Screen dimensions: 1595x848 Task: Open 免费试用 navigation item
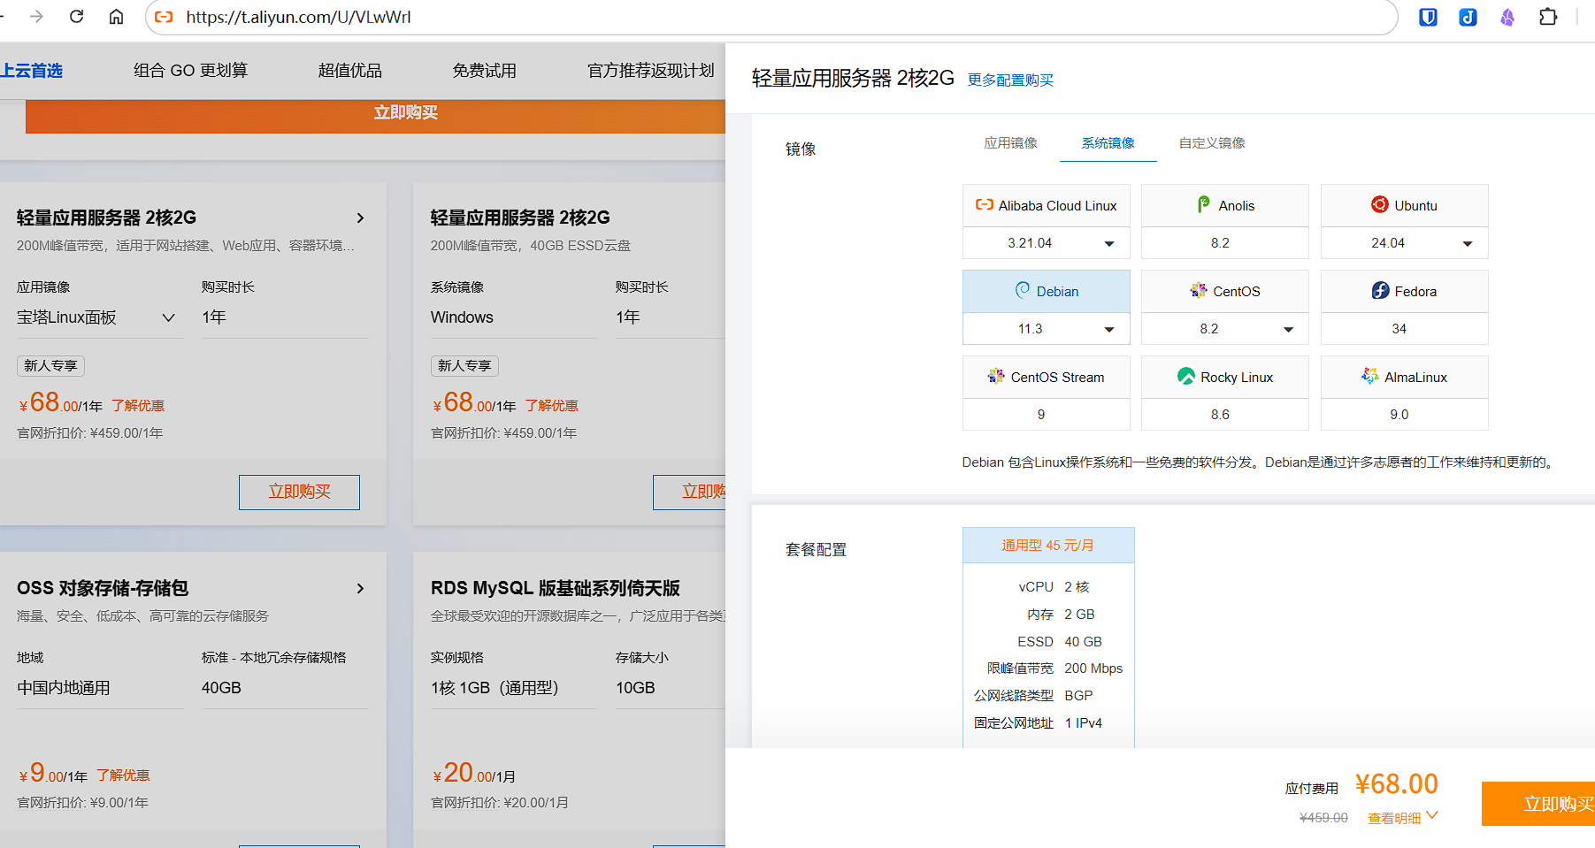[x=484, y=71]
